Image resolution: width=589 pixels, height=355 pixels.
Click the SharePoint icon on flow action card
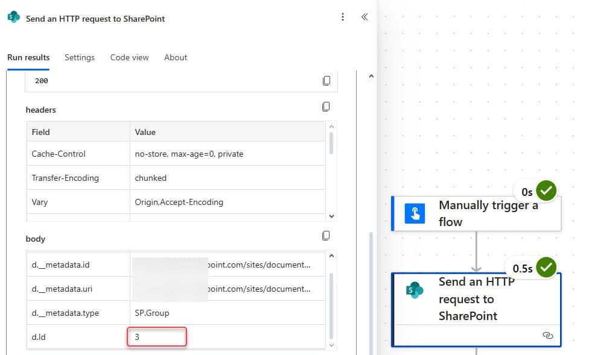pyautogui.click(x=415, y=290)
